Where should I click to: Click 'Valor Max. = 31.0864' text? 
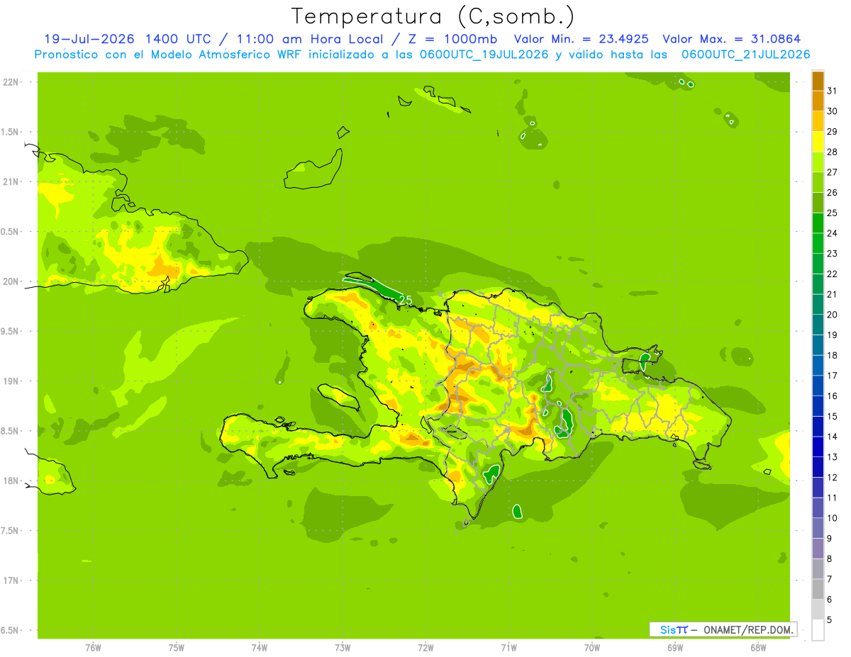coord(731,39)
